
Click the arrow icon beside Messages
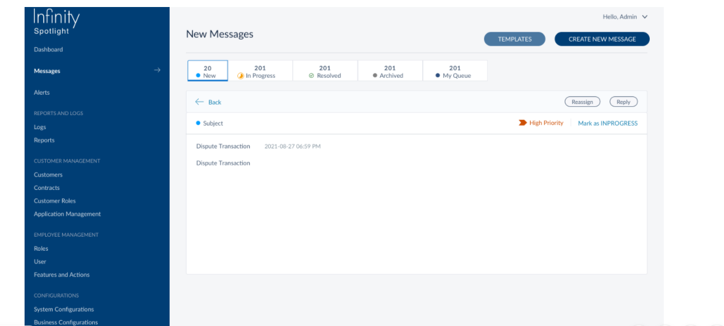157,71
